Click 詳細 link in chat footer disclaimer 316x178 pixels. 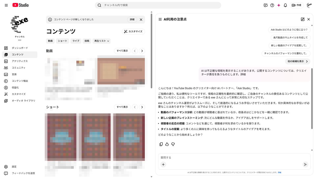279,172
